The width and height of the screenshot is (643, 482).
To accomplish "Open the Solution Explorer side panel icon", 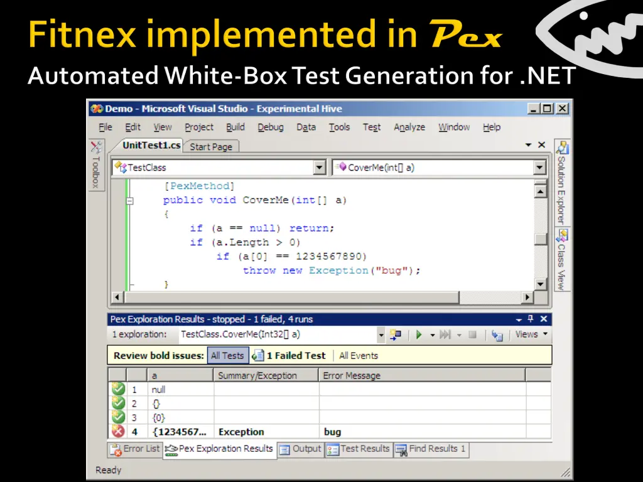I will click(562, 147).
